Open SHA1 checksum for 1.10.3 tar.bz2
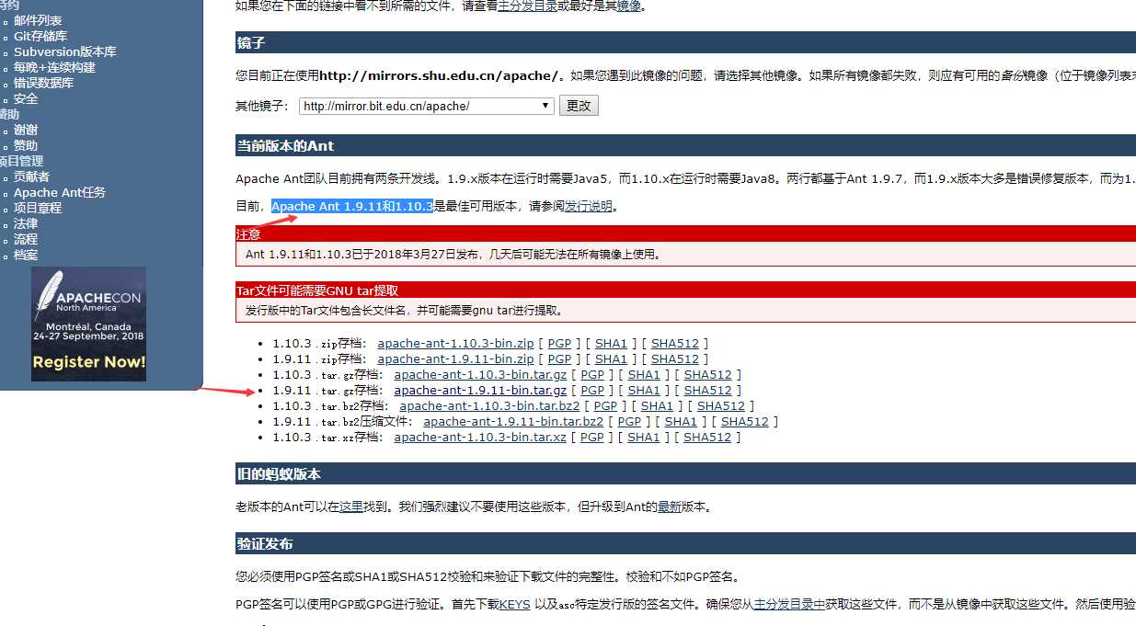 657,406
